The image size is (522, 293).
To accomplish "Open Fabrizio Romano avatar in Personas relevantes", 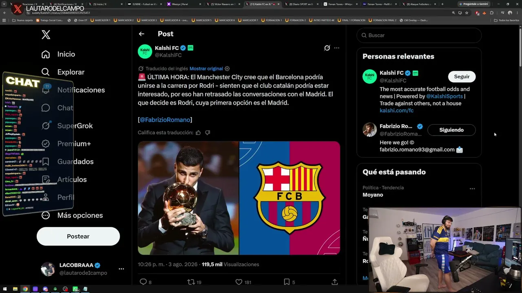I will (370, 130).
